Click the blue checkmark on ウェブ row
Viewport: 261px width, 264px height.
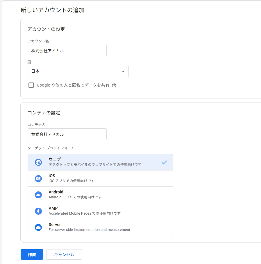click(x=165, y=162)
